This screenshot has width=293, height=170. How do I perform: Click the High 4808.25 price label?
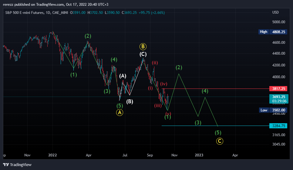coord(273,32)
